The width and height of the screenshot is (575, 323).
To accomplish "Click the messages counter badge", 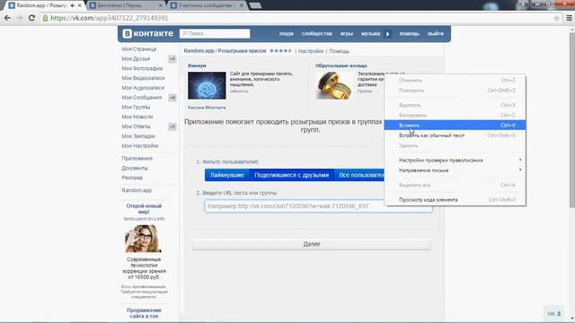I will pyautogui.click(x=172, y=98).
